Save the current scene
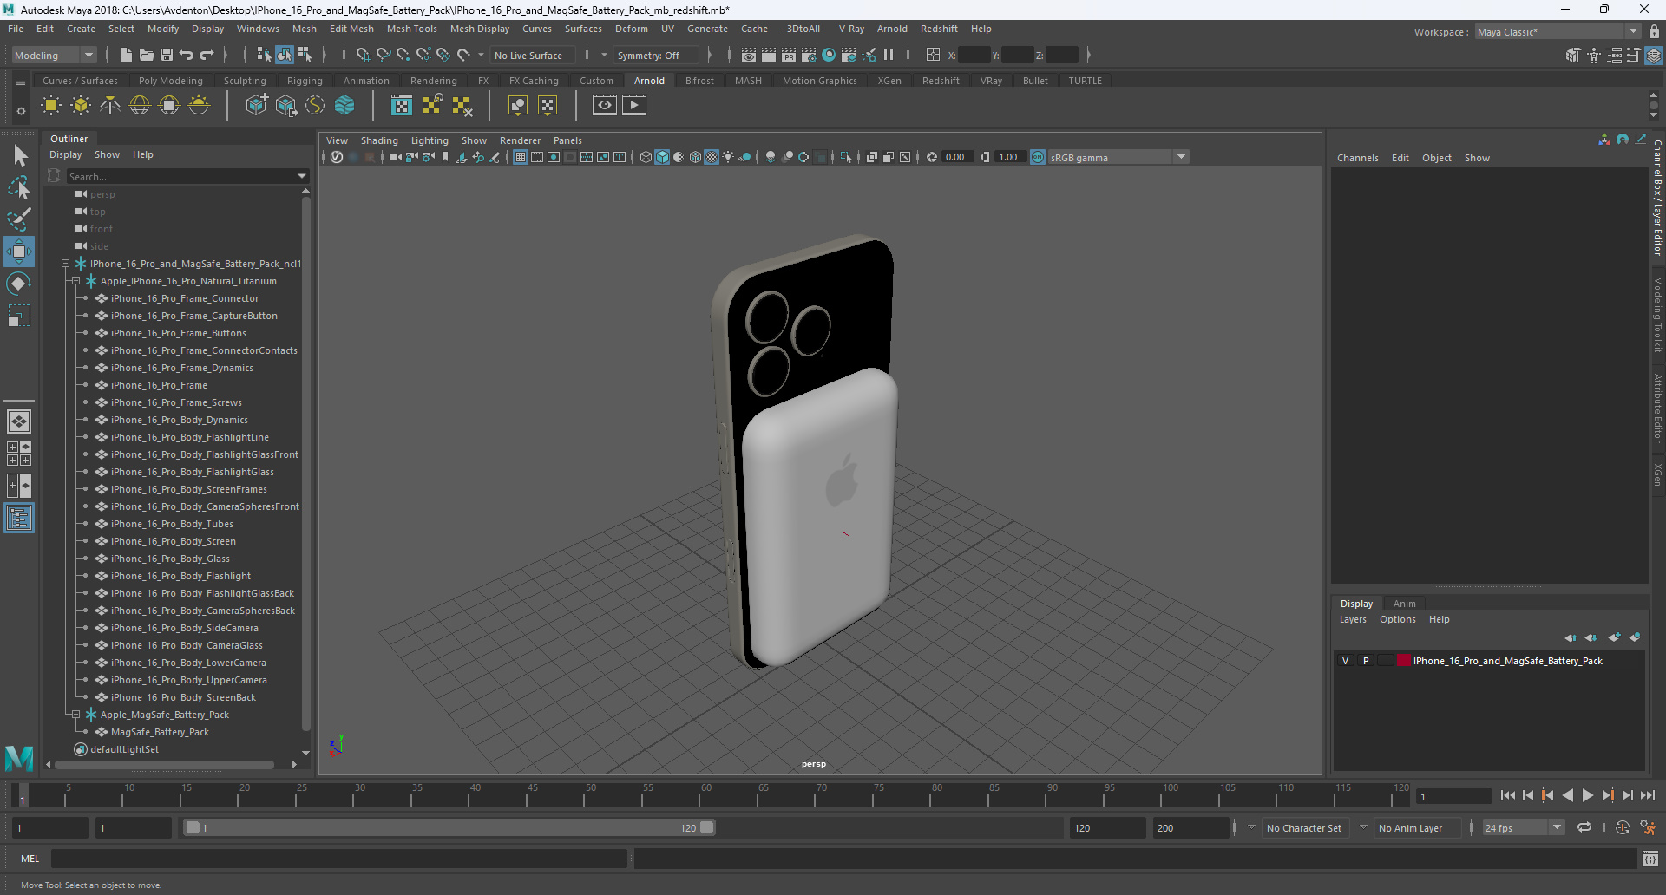1666x895 pixels. click(167, 55)
